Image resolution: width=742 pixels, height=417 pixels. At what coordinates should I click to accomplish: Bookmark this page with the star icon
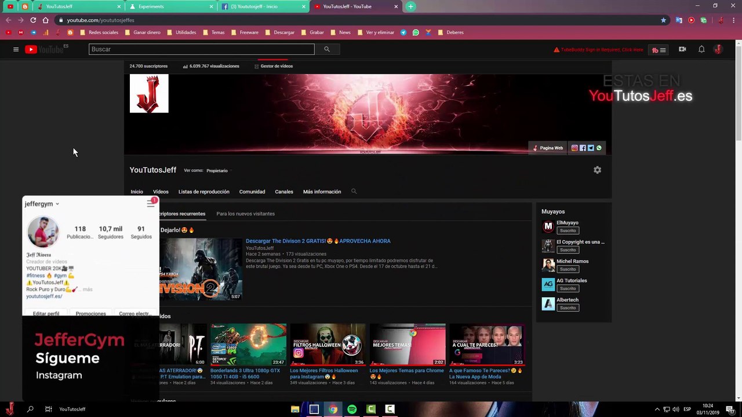click(664, 20)
